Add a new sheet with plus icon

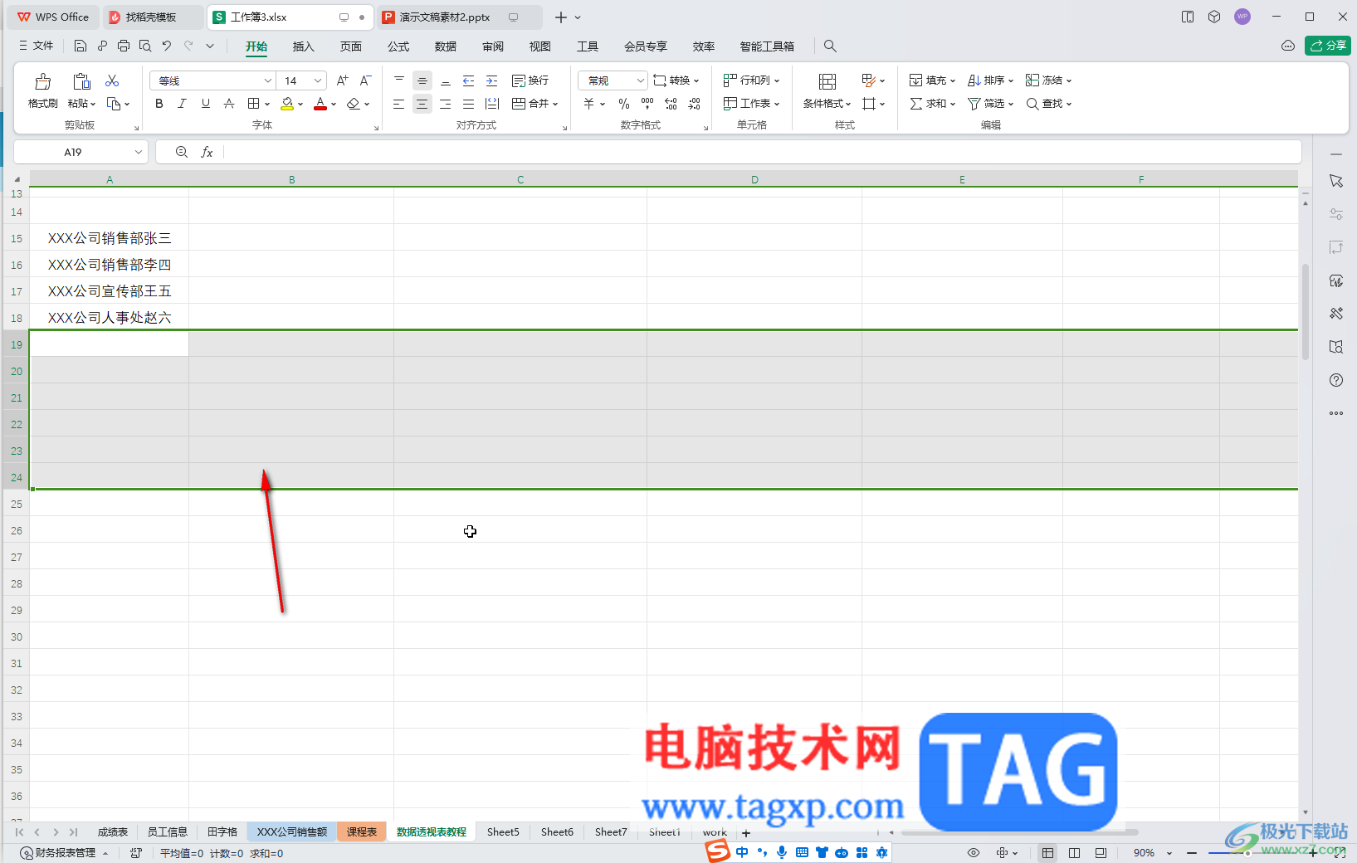[x=746, y=833]
